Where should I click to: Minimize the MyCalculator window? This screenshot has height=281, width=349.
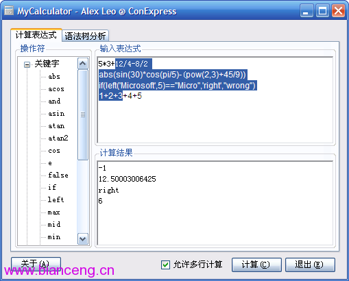coord(306,11)
